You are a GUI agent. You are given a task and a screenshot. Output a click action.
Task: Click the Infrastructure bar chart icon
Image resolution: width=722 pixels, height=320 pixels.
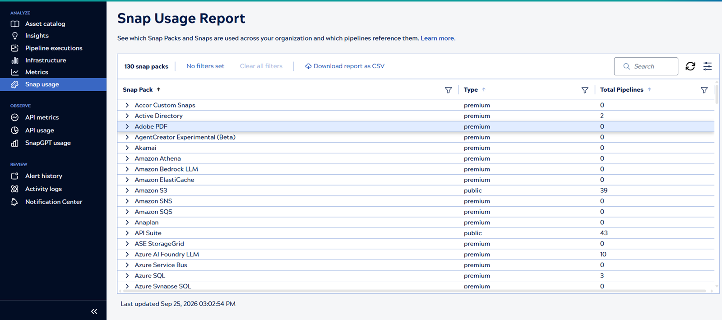tap(15, 60)
